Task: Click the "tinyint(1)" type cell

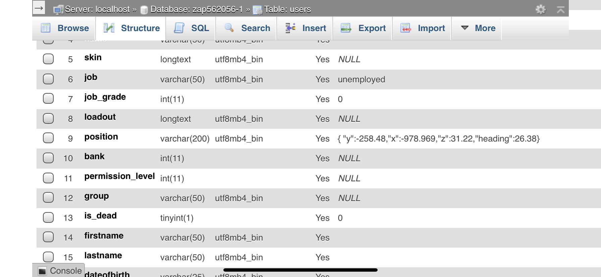Action: click(x=177, y=218)
